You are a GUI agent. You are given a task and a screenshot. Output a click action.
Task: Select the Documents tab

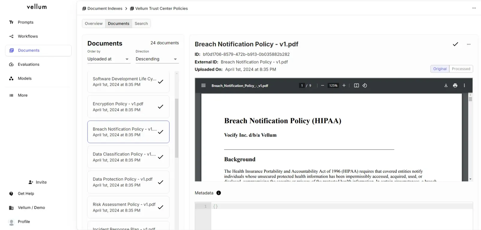coord(119,23)
